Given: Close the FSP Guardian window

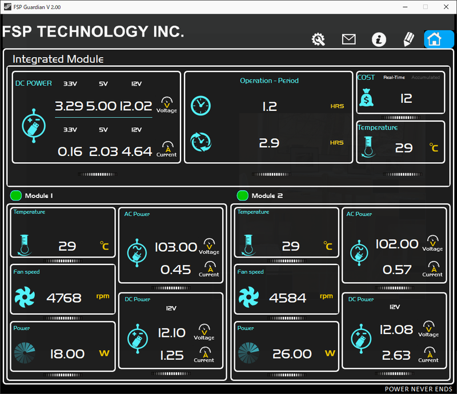Looking at the screenshot, I should click(446, 7).
